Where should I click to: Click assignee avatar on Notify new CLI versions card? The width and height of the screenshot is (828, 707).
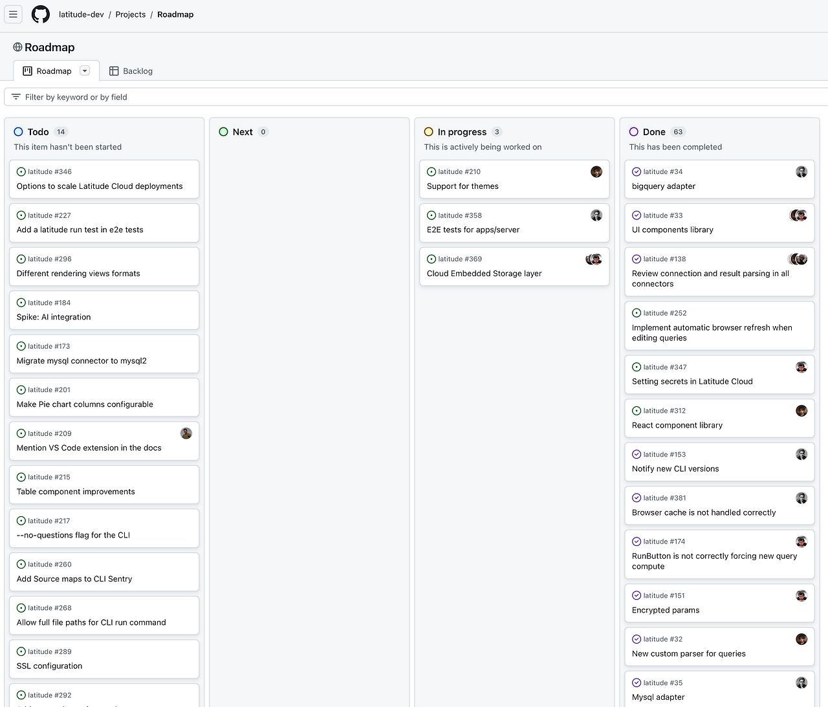[x=801, y=454]
